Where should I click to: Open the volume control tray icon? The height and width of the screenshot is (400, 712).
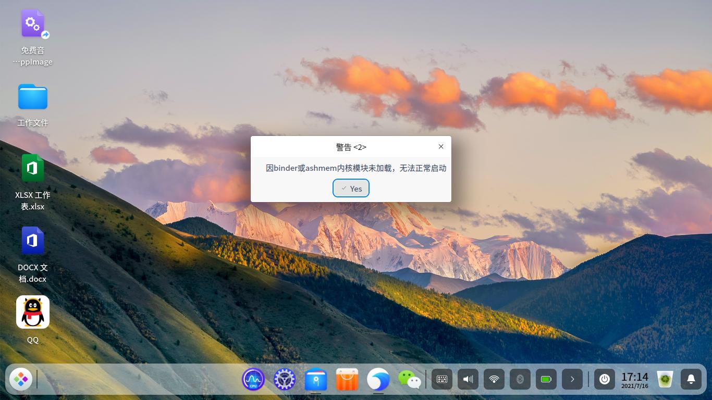tap(468, 379)
